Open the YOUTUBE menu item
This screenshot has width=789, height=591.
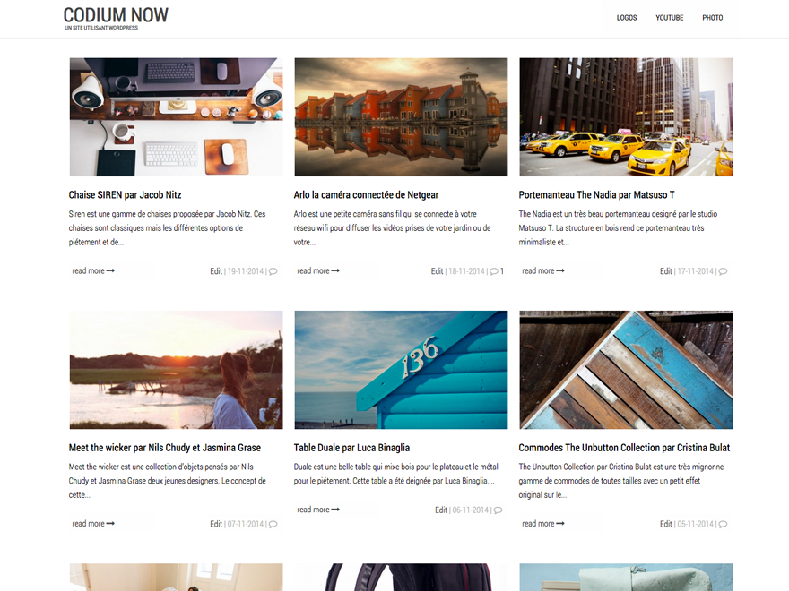[669, 17]
